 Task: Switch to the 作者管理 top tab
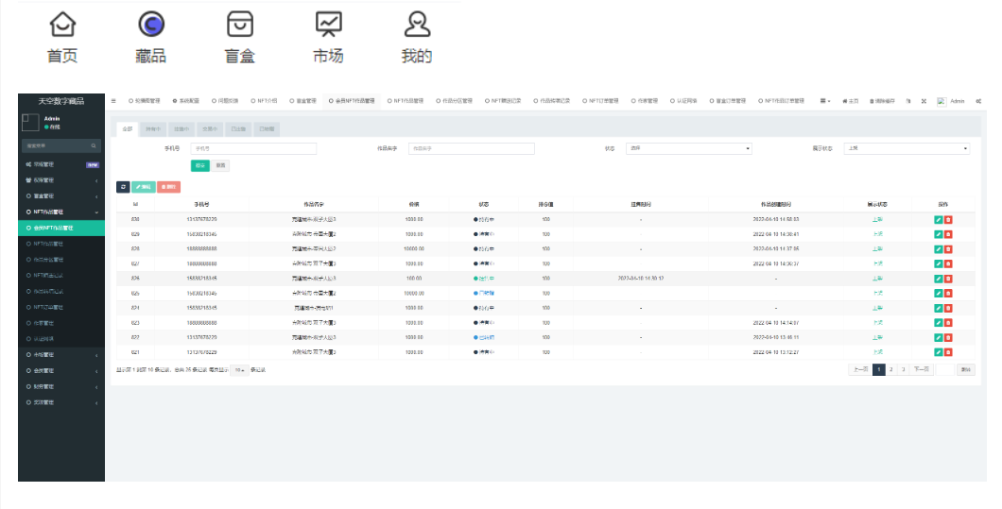[x=644, y=101]
